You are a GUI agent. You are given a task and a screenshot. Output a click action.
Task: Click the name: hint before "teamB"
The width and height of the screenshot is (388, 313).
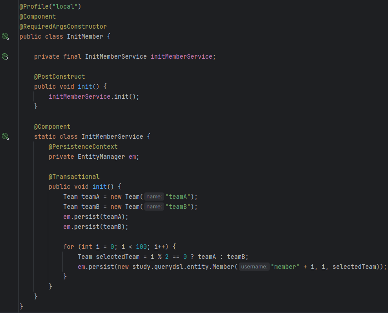click(154, 207)
